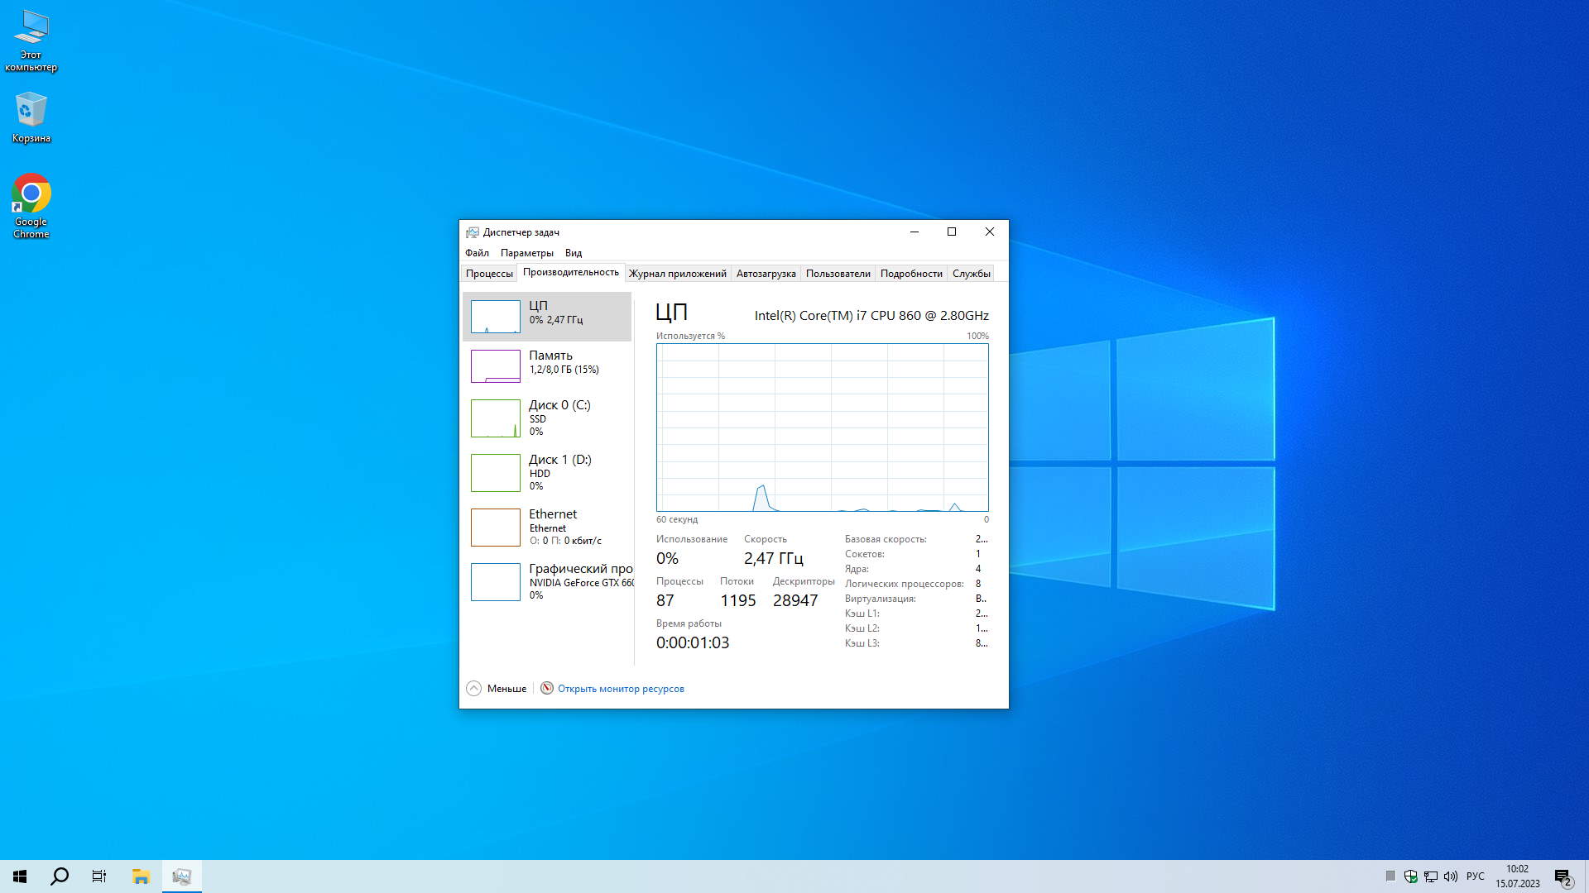
Task: Select the CPU (ЦП) performance graph thumbnail
Action: coord(495,317)
